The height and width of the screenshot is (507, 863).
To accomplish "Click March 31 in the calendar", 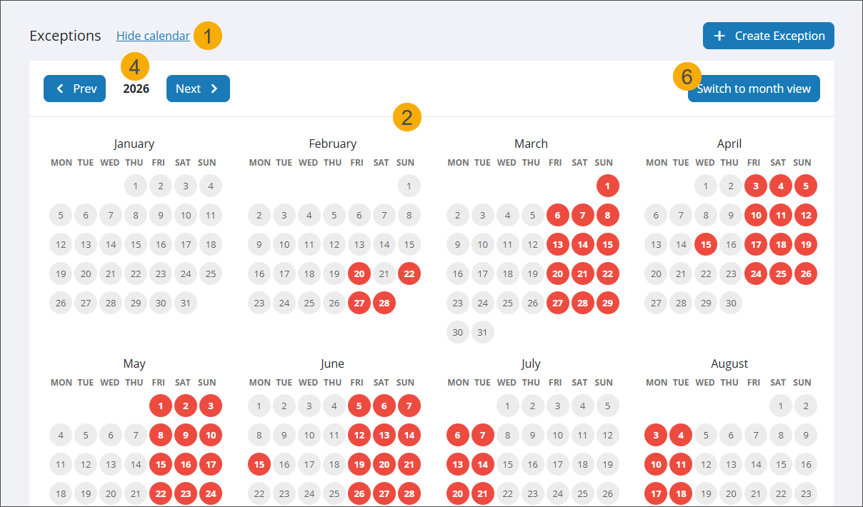I will click(483, 332).
